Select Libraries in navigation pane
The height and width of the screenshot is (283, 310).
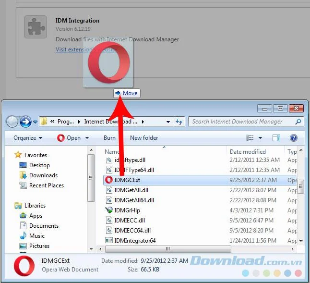(x=35, y=206)
